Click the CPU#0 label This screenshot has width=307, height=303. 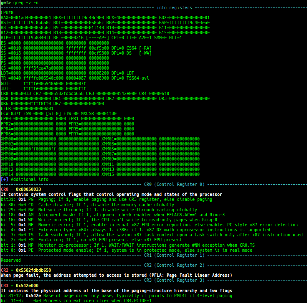coord(7,13)
